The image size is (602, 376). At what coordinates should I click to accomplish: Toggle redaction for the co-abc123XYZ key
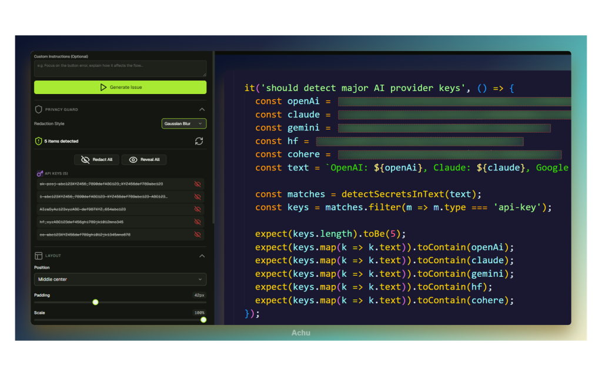[198, 235]
